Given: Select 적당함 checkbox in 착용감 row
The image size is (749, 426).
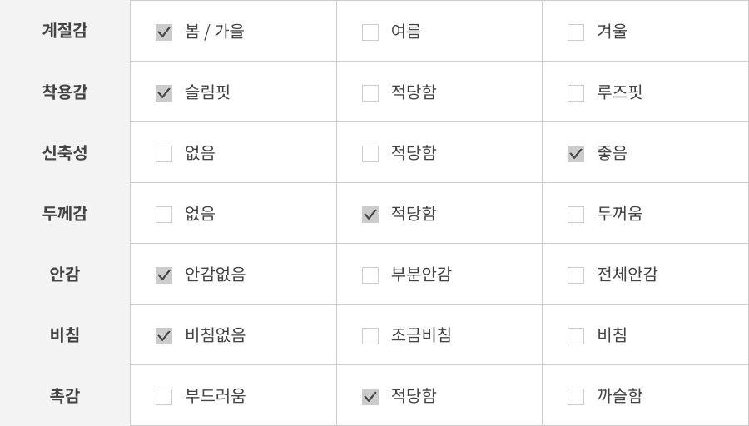Looking at the screenshot, I should pyautogui.click(x=370, y=93).
